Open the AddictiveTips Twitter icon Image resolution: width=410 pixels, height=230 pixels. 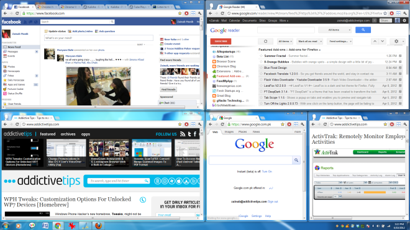point(189,134)
